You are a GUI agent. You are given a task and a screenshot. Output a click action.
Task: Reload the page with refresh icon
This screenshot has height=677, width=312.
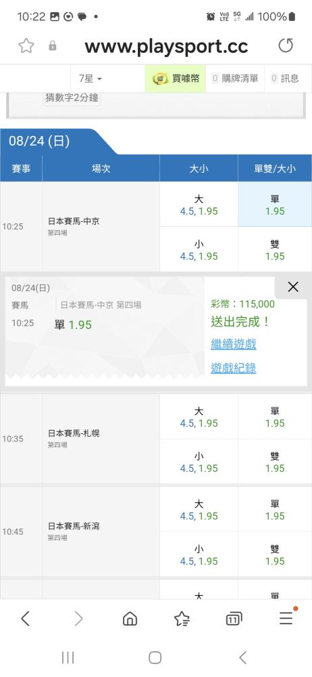(286, 45)
